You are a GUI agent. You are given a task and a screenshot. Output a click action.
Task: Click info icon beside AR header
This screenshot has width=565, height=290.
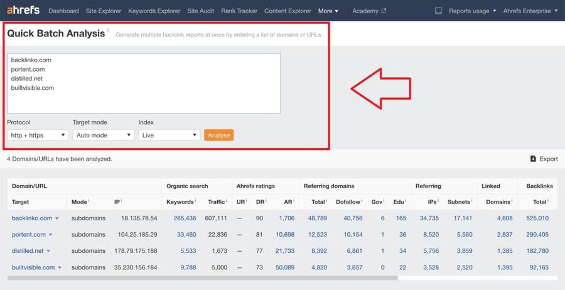[x=294, y=200]
